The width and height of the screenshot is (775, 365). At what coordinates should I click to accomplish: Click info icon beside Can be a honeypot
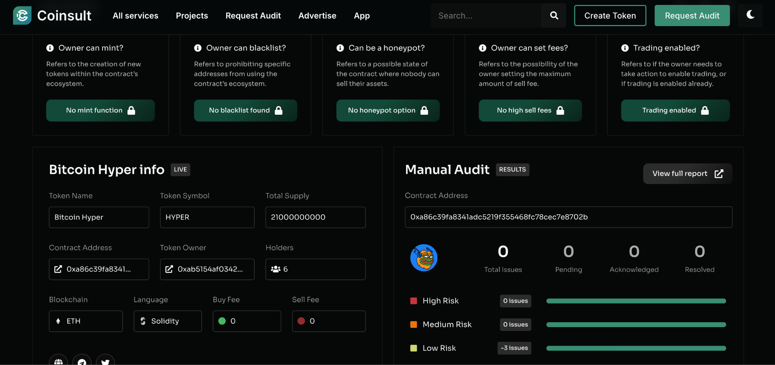[x=340, y=48]
